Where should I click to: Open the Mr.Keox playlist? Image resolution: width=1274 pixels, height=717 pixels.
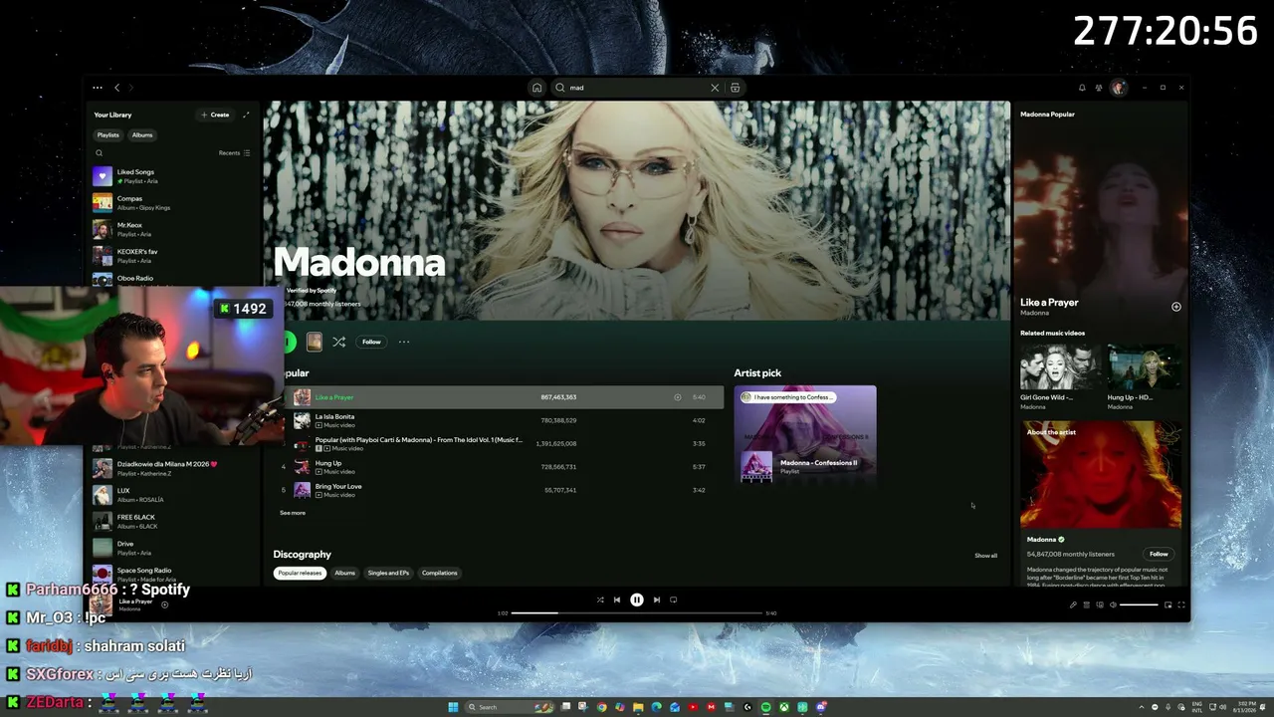pos(171,230)
